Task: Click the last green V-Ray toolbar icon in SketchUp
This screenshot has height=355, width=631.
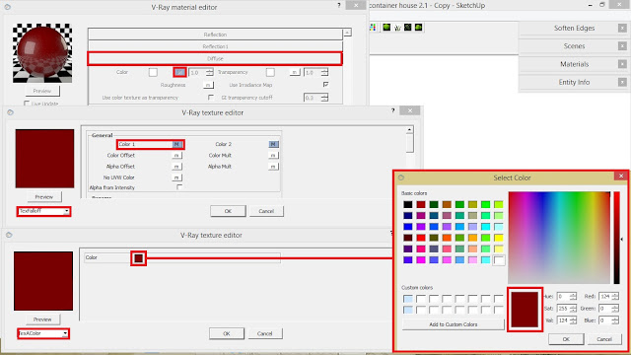Action: click(418, 27)
